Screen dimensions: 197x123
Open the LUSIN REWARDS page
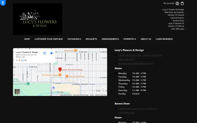tap(164, 39)
